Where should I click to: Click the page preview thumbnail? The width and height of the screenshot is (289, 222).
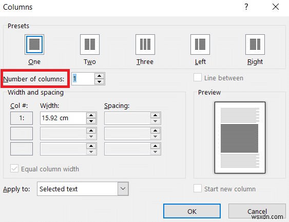point(240,138)
